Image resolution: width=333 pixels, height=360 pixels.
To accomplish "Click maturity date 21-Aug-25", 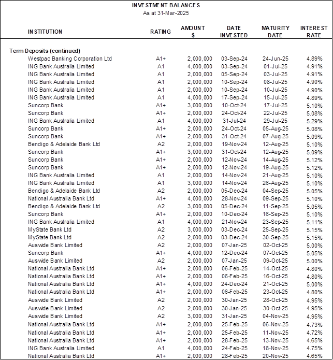I will pyautogui.click(x=276, y=176).
